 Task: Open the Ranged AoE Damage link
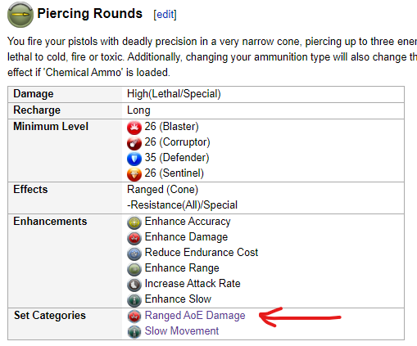[195, 316]
